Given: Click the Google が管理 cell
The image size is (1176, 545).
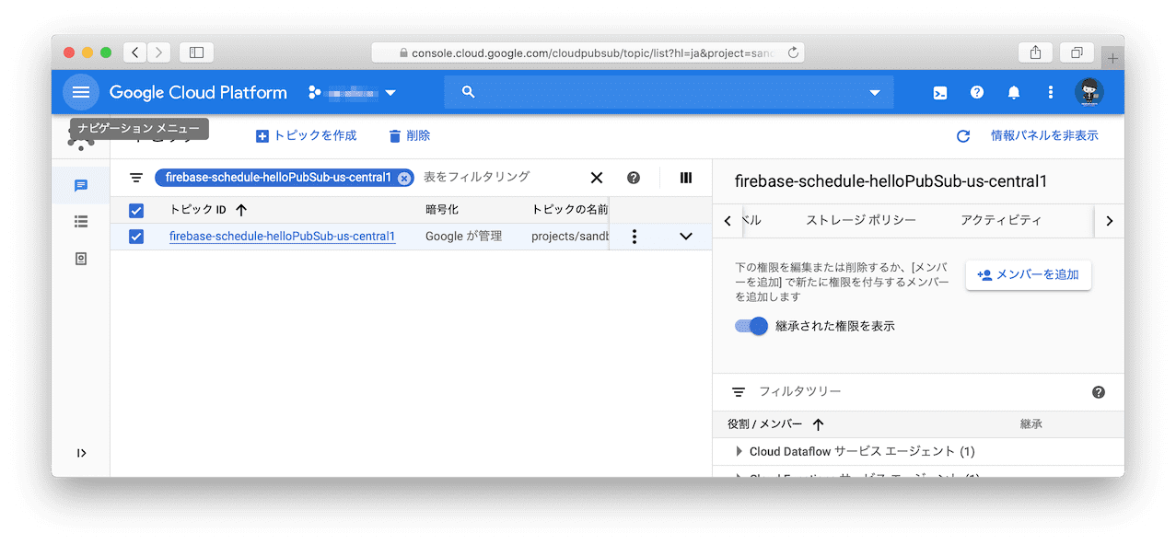Looking at the screenshot, I should (464, 237).
